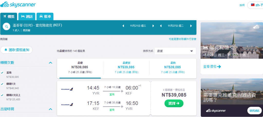Select the 最優 results tab

[x=80, y=68]
